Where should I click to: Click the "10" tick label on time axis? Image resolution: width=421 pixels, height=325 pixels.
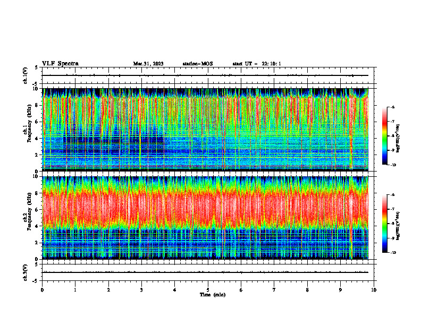[374, 290]
